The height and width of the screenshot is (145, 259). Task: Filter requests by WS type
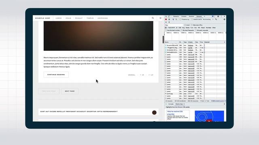(x=199, y=28)
